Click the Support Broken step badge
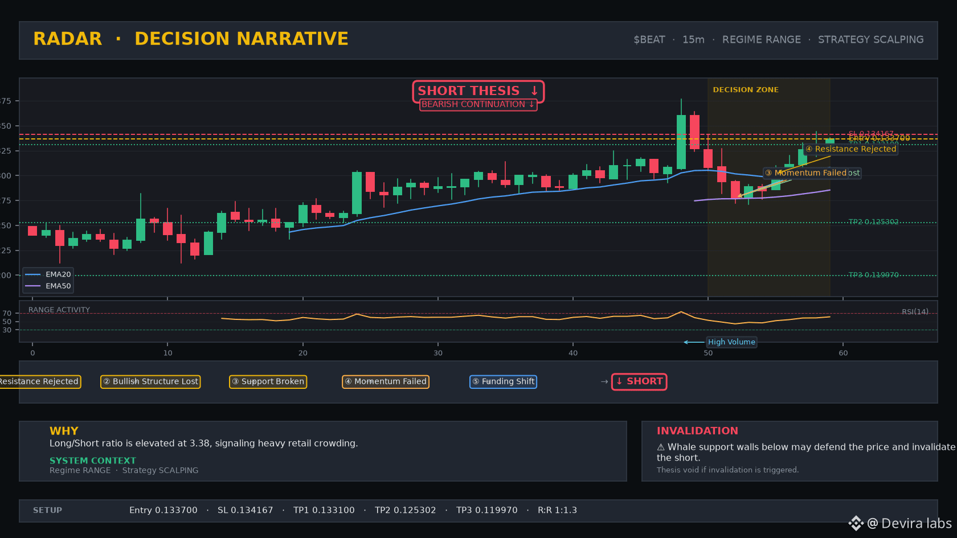The width and height of the screenshot is (957, 538). 268,381
